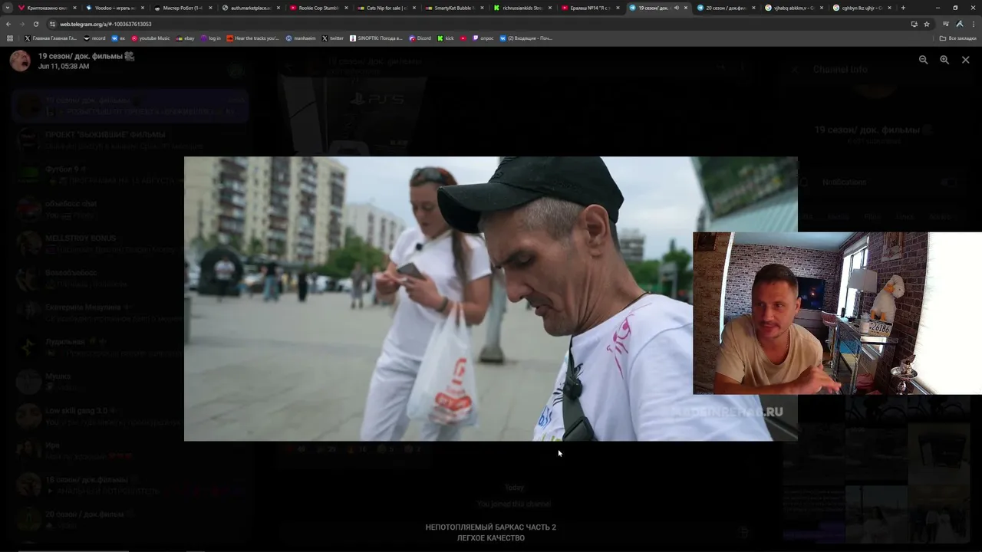Close the 19 сезон tab
Screen dimensions: 982x552
pos(686,8)
